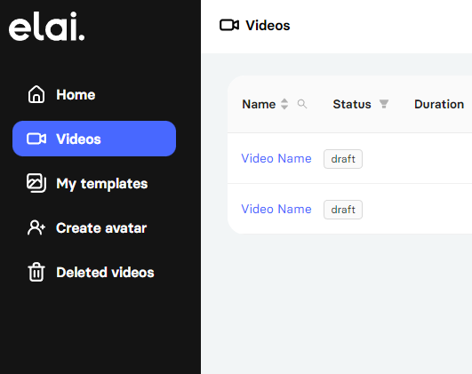This screenshot has height=374, width=472.
Task: Click the elai logo
Action: (x=46, y=27)
